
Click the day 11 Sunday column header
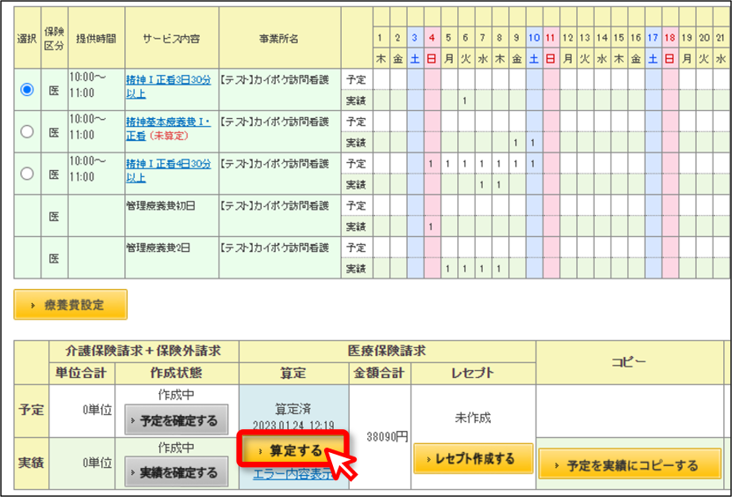[x=551, y=38]
